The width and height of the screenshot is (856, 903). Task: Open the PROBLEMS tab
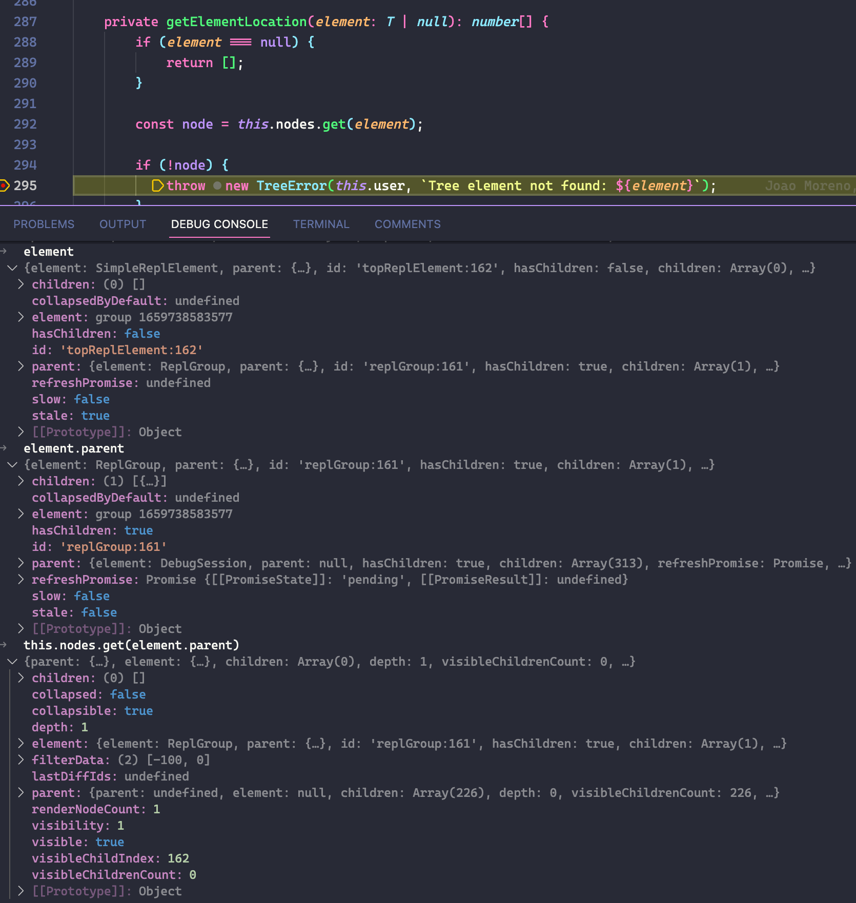[44, 224]
